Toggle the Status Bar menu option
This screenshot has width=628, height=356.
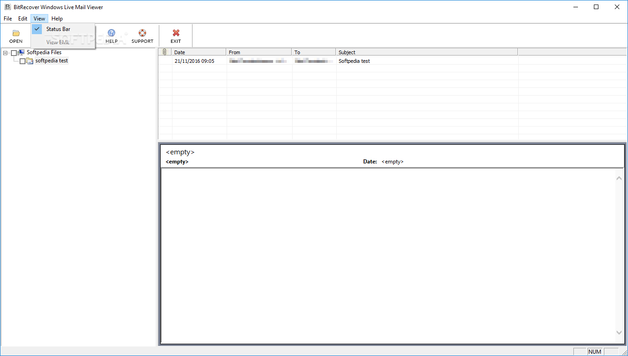63,29
